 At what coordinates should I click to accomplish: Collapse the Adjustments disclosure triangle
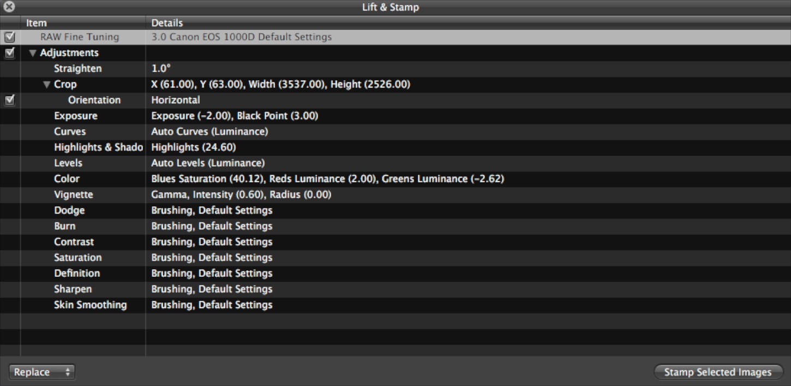33,54
